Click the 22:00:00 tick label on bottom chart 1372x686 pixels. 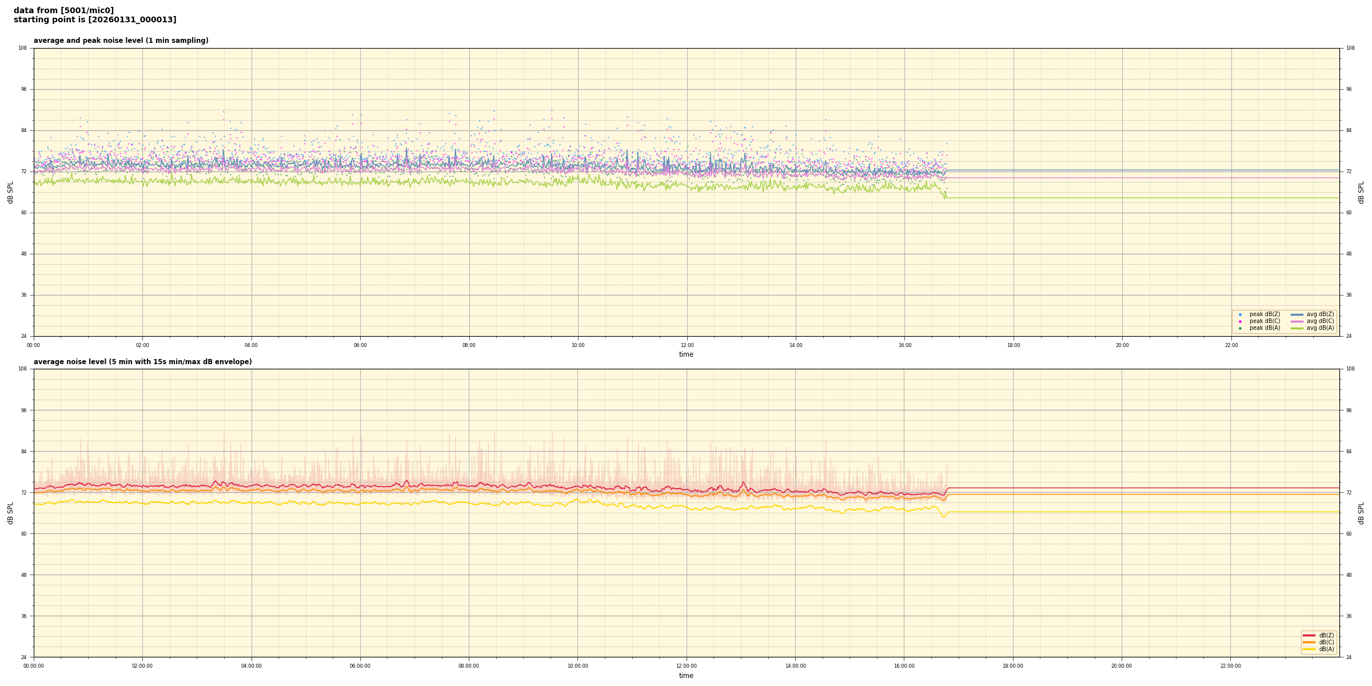1231,666
